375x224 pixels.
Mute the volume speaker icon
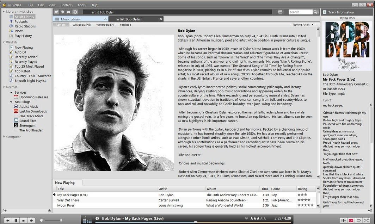pyautogui.click(x=42, y=220)
